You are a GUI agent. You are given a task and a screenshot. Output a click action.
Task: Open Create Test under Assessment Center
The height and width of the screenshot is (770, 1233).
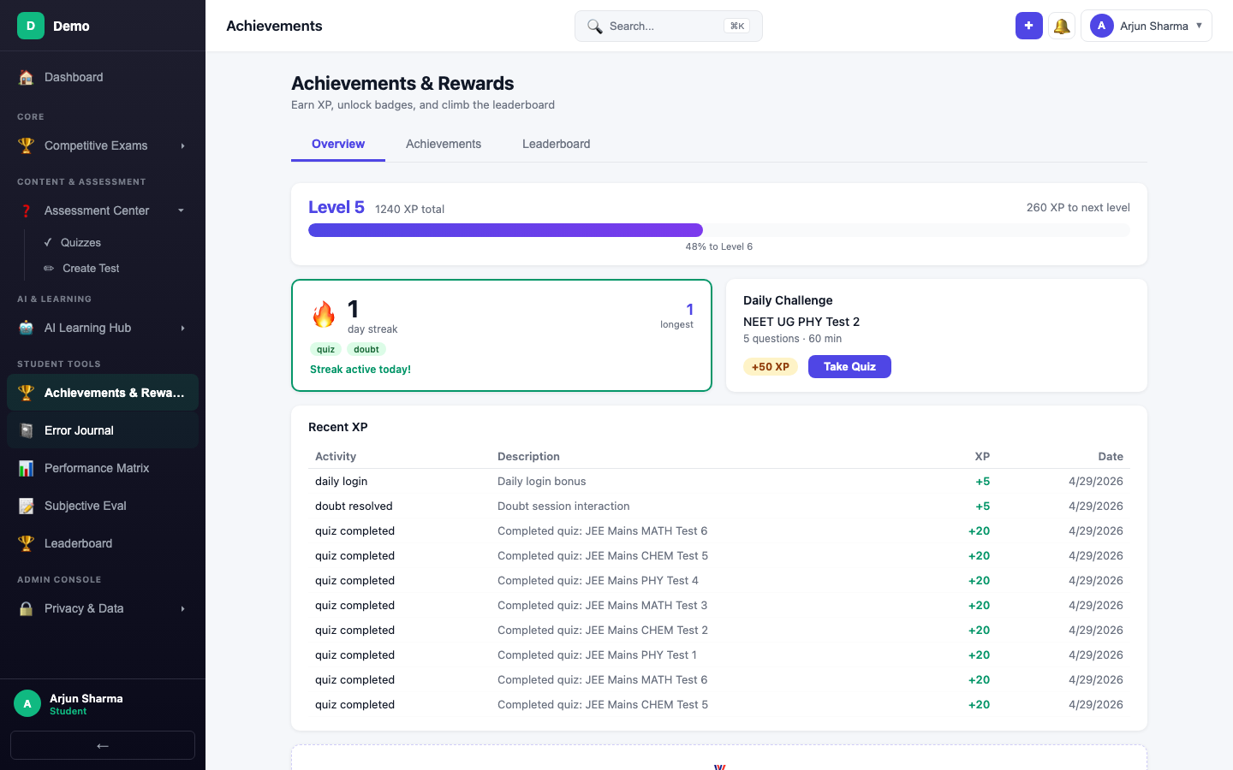[x=116, y=269]
